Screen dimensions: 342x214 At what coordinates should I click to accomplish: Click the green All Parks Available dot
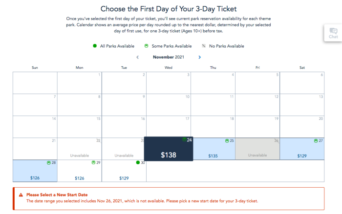pyautogui.click(x=95, y=46)
